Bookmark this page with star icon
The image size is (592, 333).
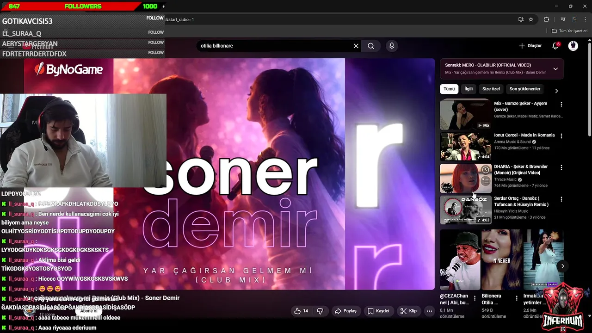531,19
